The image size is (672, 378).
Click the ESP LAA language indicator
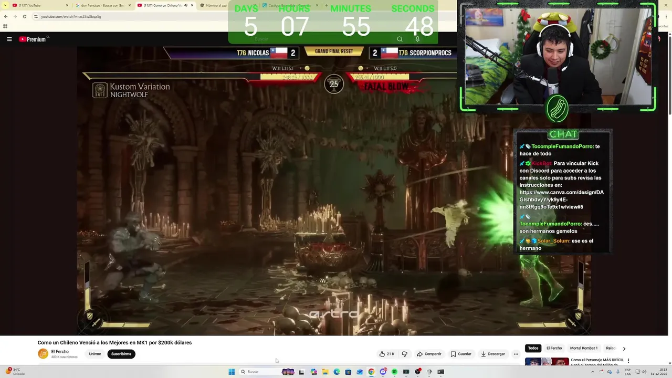(x=628, y=372)
